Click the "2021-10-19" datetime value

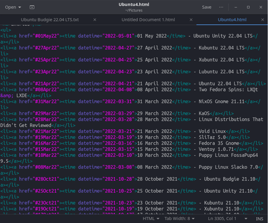pos(119,209)
